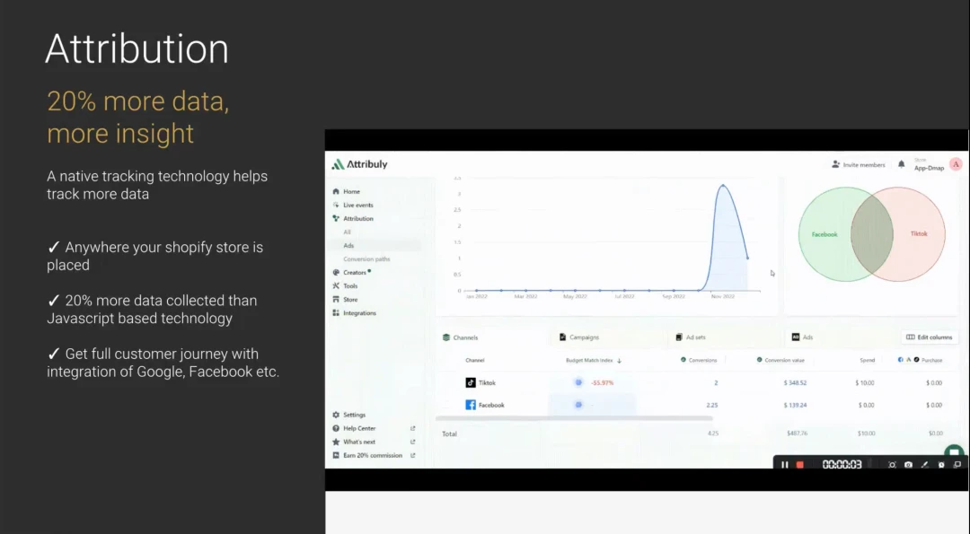Open the Tools sidebar item
The height and width of the screenshot is (534, 970).
(x=345, y=286)
